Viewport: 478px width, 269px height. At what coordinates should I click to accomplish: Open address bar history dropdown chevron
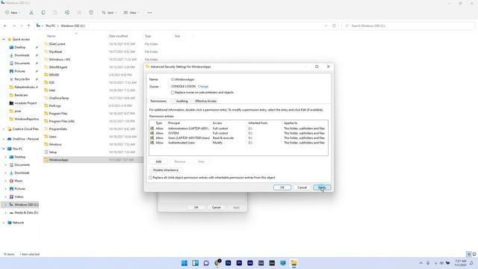click(x=326, y=26)
